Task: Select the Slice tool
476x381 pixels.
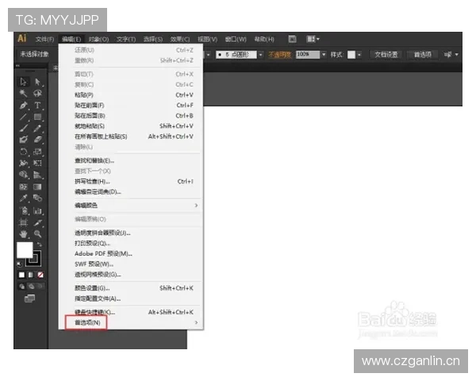Action: click(x=37, y=222)
